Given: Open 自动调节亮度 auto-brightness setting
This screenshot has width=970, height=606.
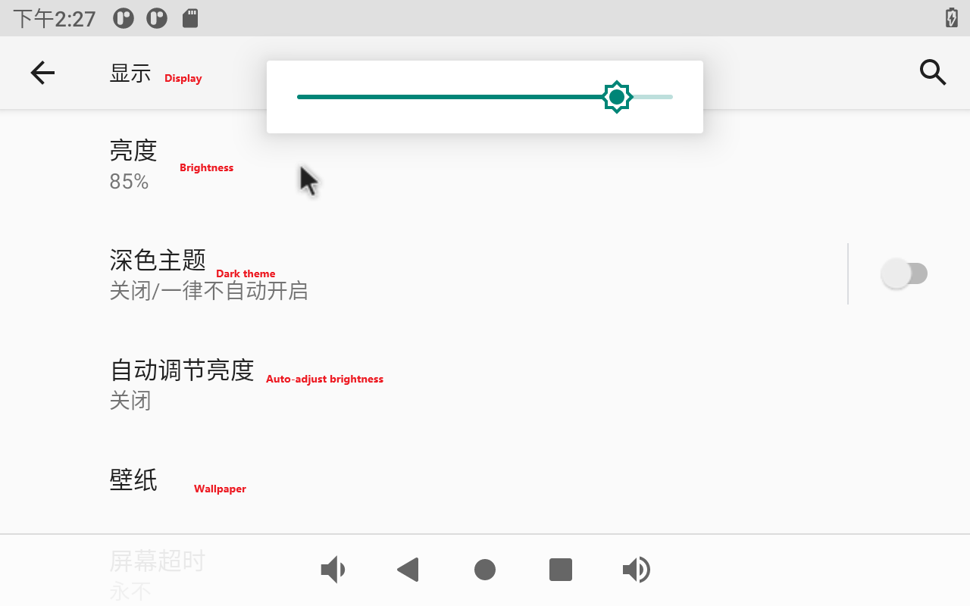Looking at the screenshot, I should 182,383.
